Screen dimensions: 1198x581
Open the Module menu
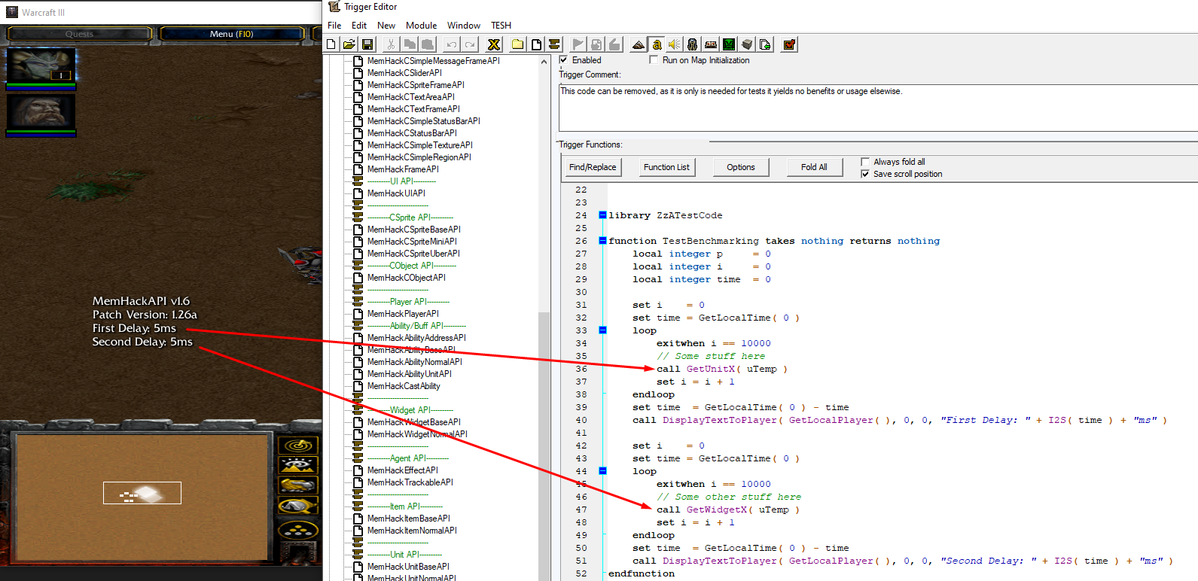[x=421, y=26]
